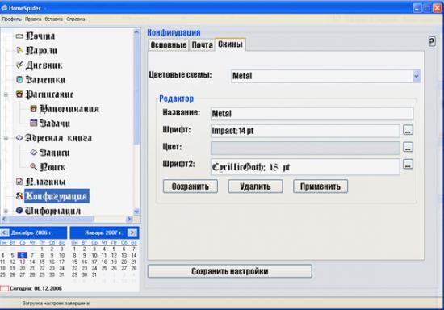444x310 pixels.
Task: Switch to the Основные tab
Action: click(168, 44)
